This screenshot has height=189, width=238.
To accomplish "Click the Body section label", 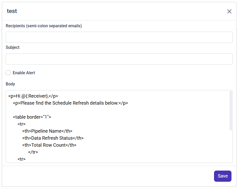I will click(x=10, y=84).
